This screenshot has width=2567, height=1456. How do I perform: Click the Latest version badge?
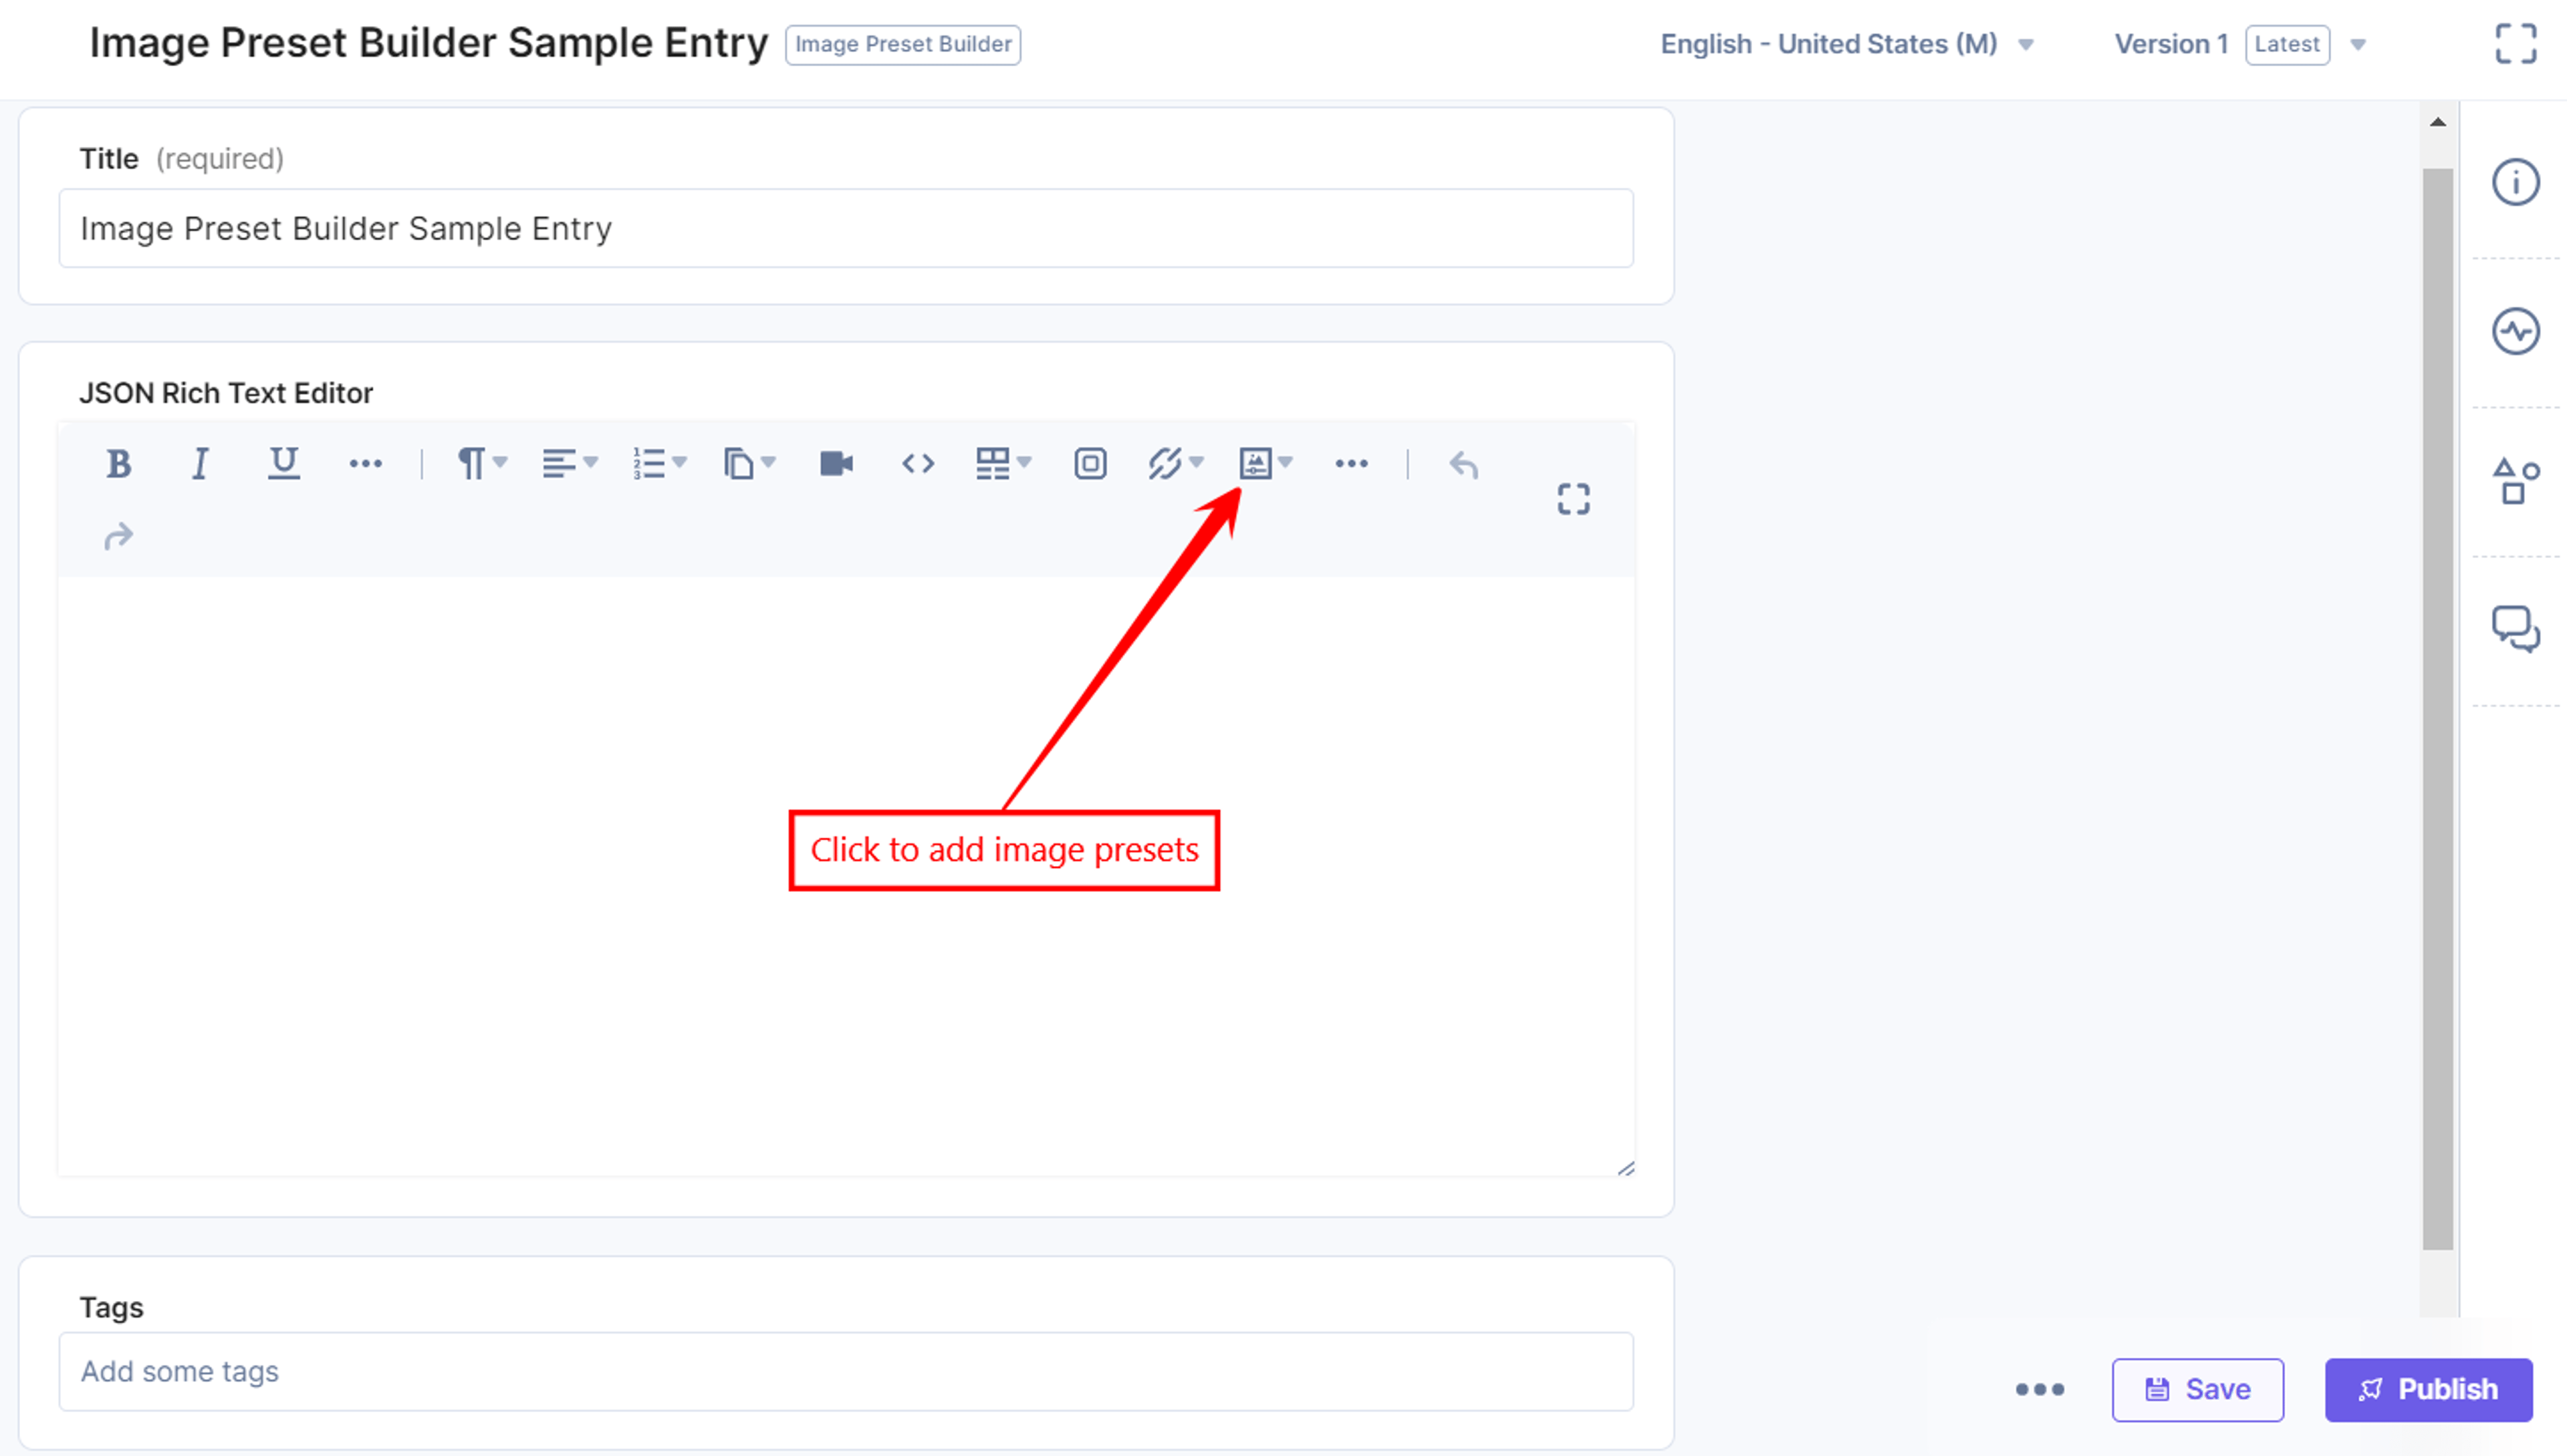tap(2287, 44)
